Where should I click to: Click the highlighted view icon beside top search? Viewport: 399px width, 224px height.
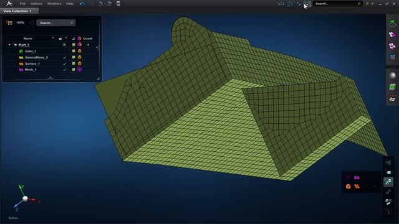pos(307,4)
